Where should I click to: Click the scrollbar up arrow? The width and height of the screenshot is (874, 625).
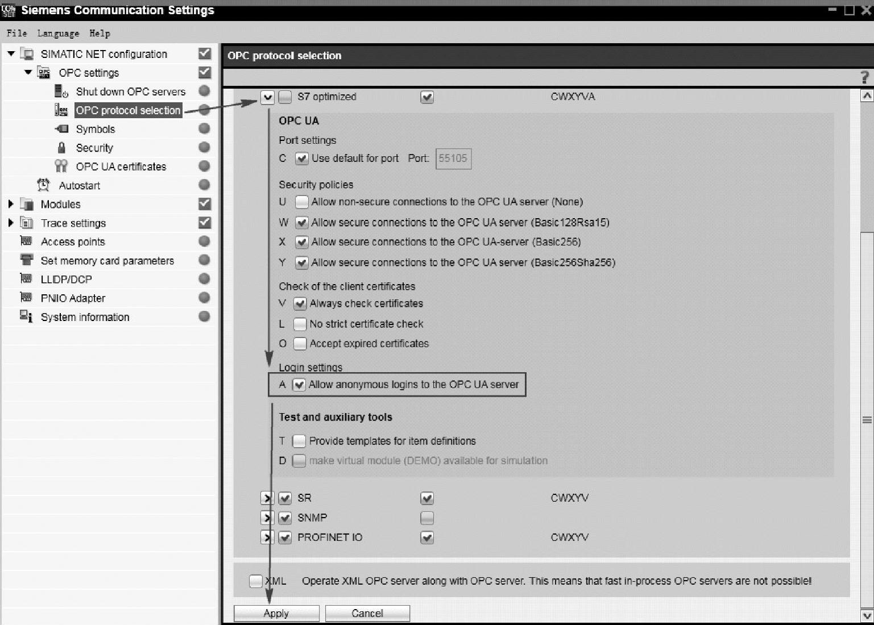867,95
